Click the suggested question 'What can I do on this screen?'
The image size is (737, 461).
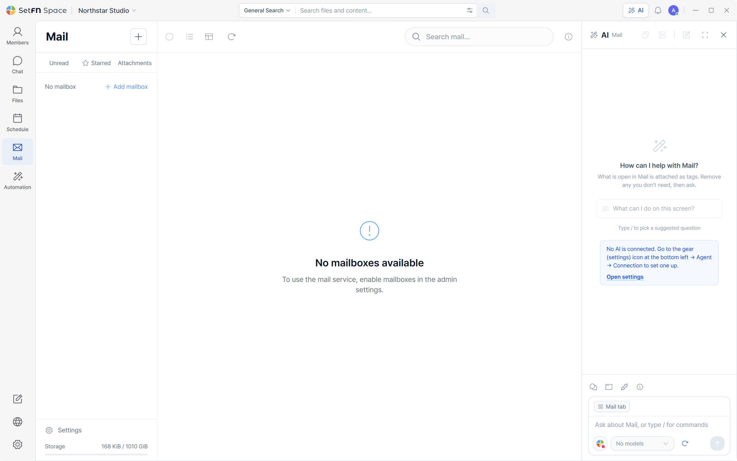coord(659,209)
